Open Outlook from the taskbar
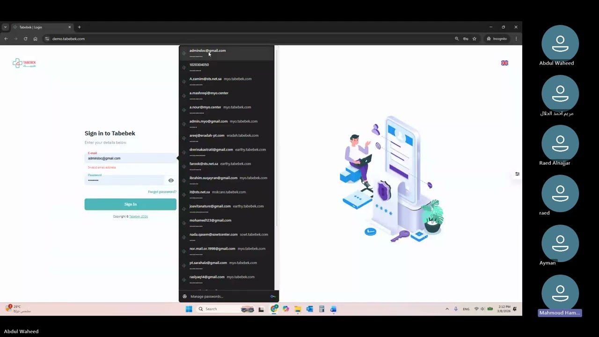 tap(309, 309)
